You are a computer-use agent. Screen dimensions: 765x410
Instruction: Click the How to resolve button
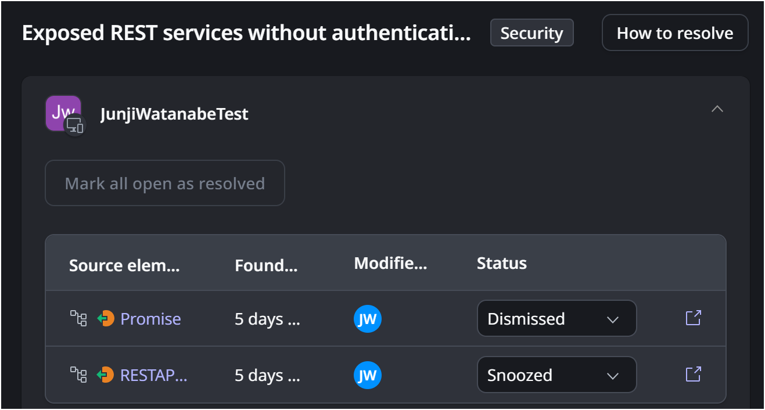[674, 33]
